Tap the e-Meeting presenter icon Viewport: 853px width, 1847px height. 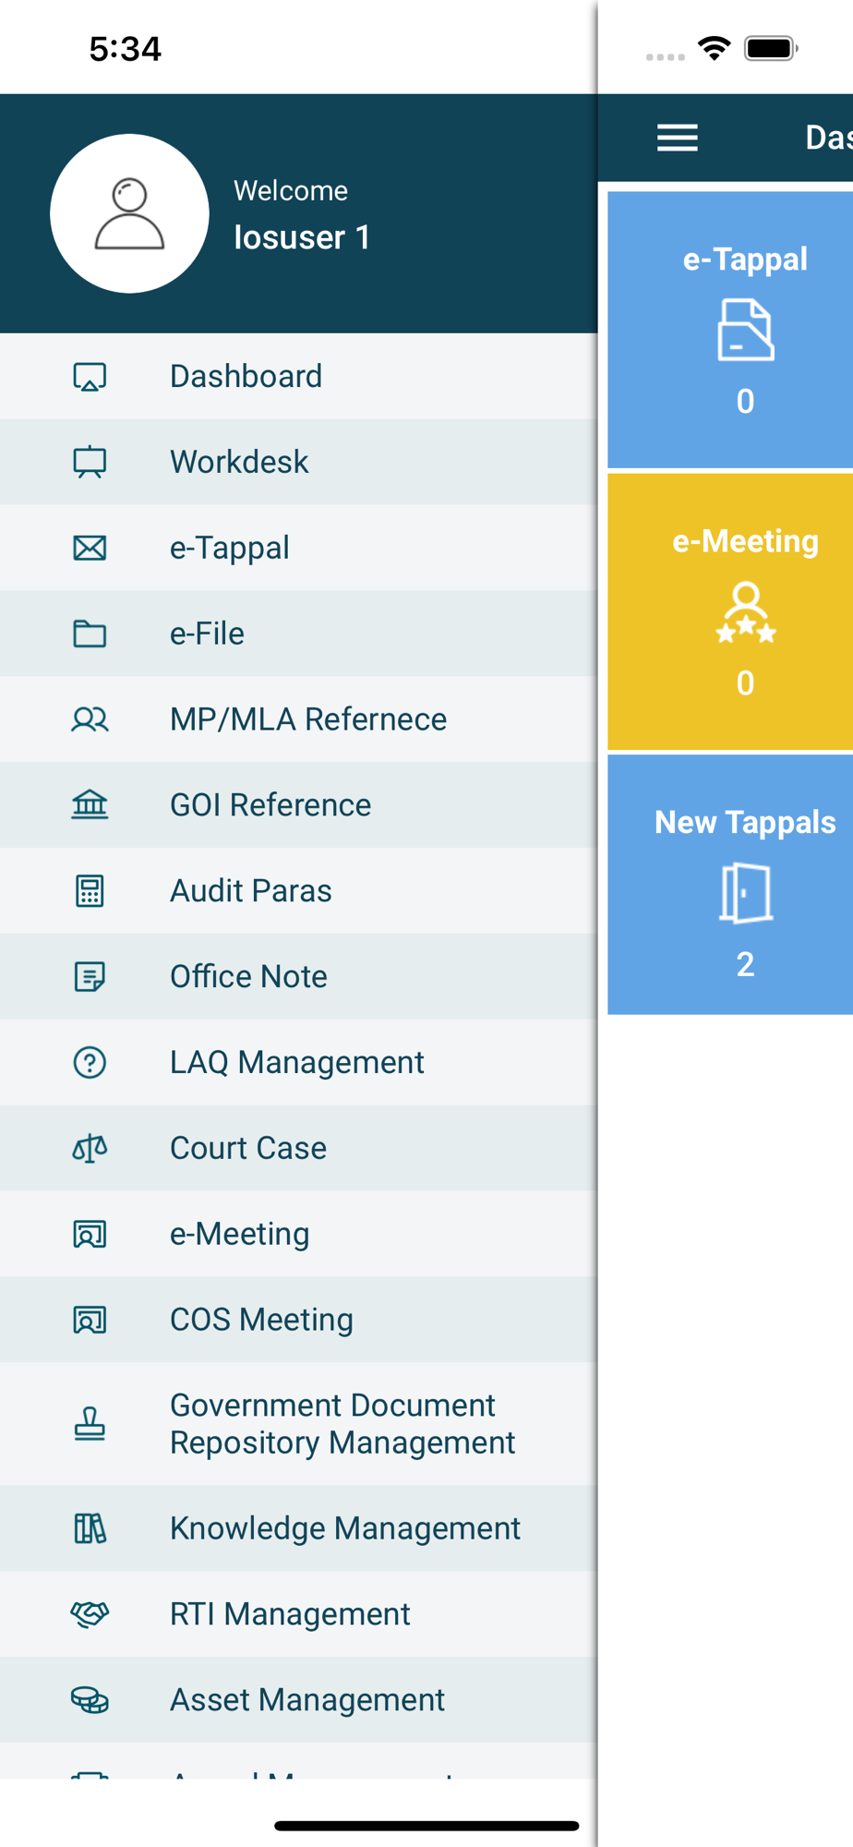[x=90, y=1234]
